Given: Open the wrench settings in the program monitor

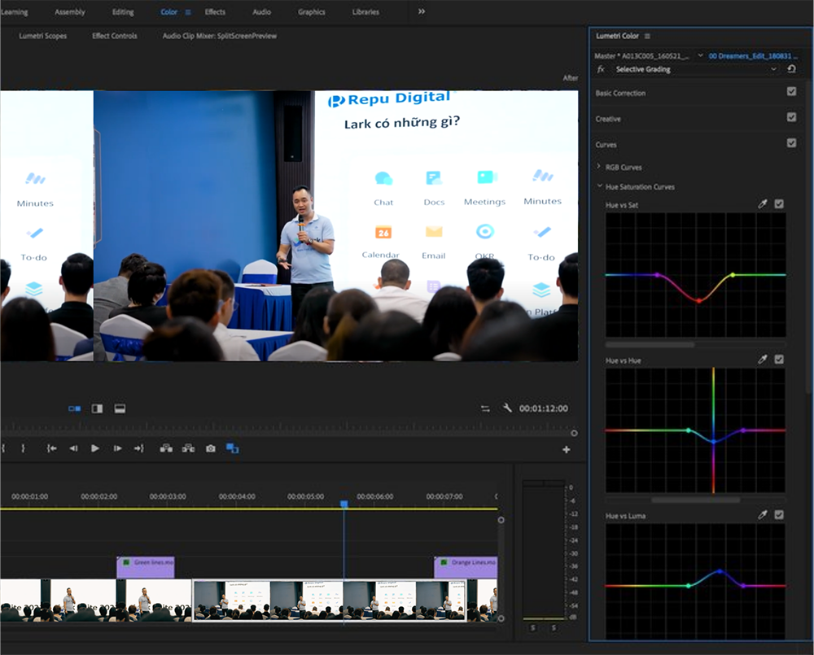Looking at the screenshot, I should tap(507, 408).
